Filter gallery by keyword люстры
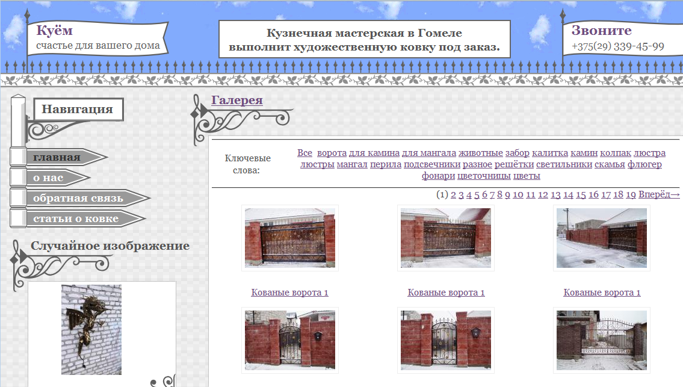Viewport: 683px width, 387px height. 317,164
